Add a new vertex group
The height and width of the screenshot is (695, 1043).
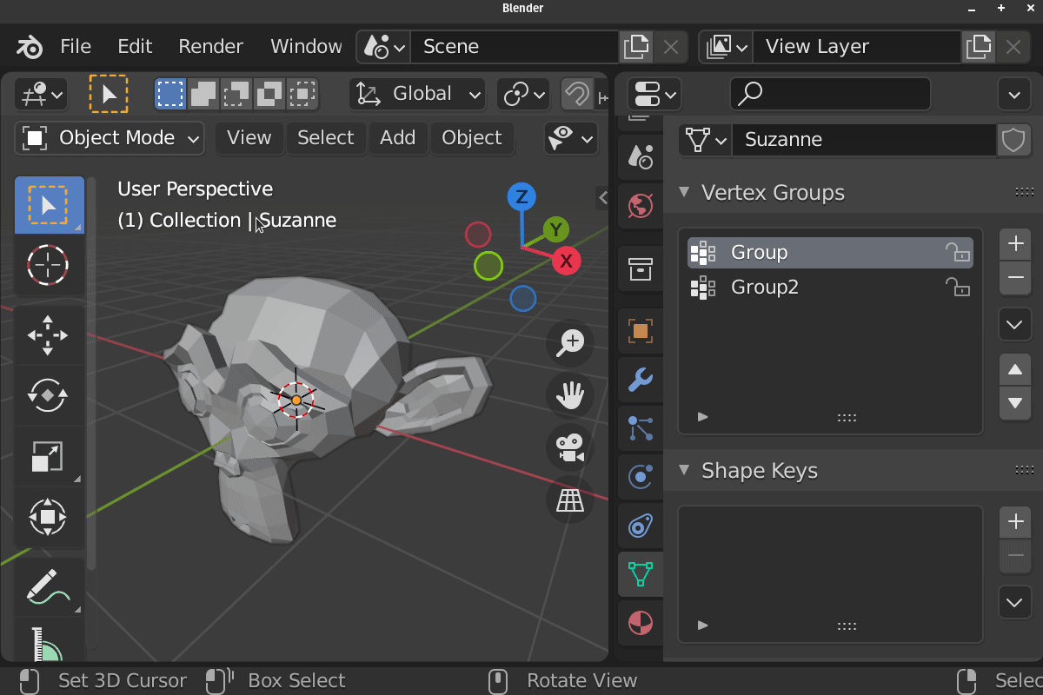1015,244
